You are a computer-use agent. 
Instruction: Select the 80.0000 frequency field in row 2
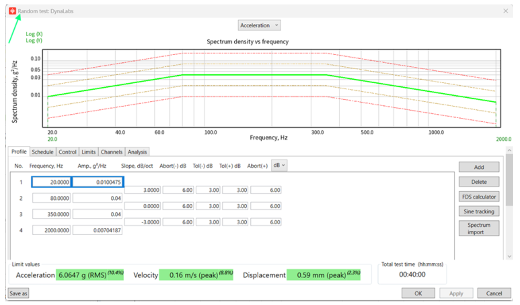[x=52, y=198]
